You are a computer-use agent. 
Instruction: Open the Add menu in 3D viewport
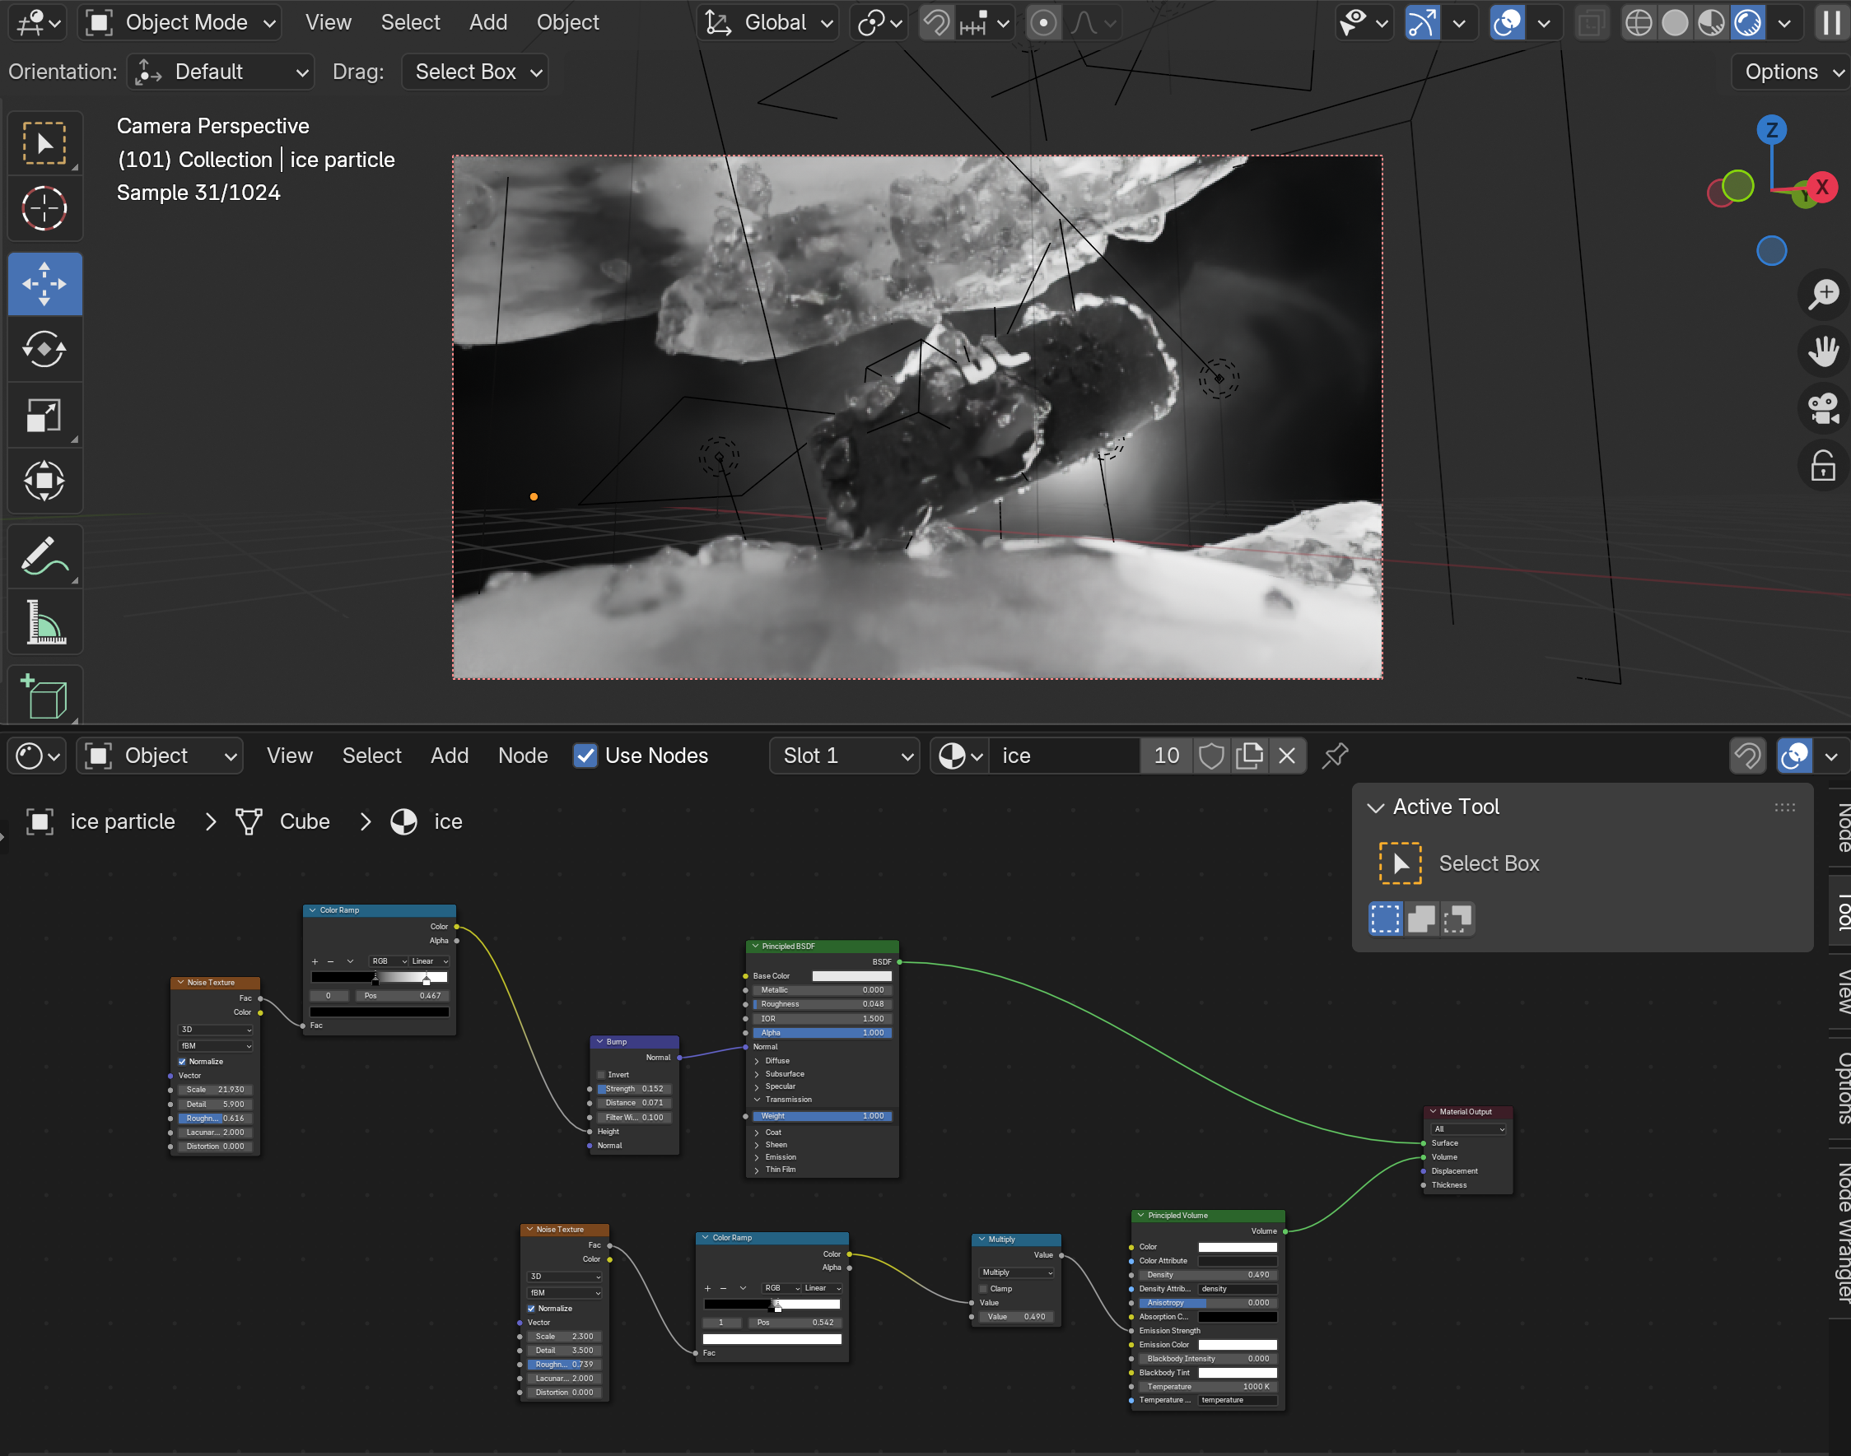[x=487, y=23]
